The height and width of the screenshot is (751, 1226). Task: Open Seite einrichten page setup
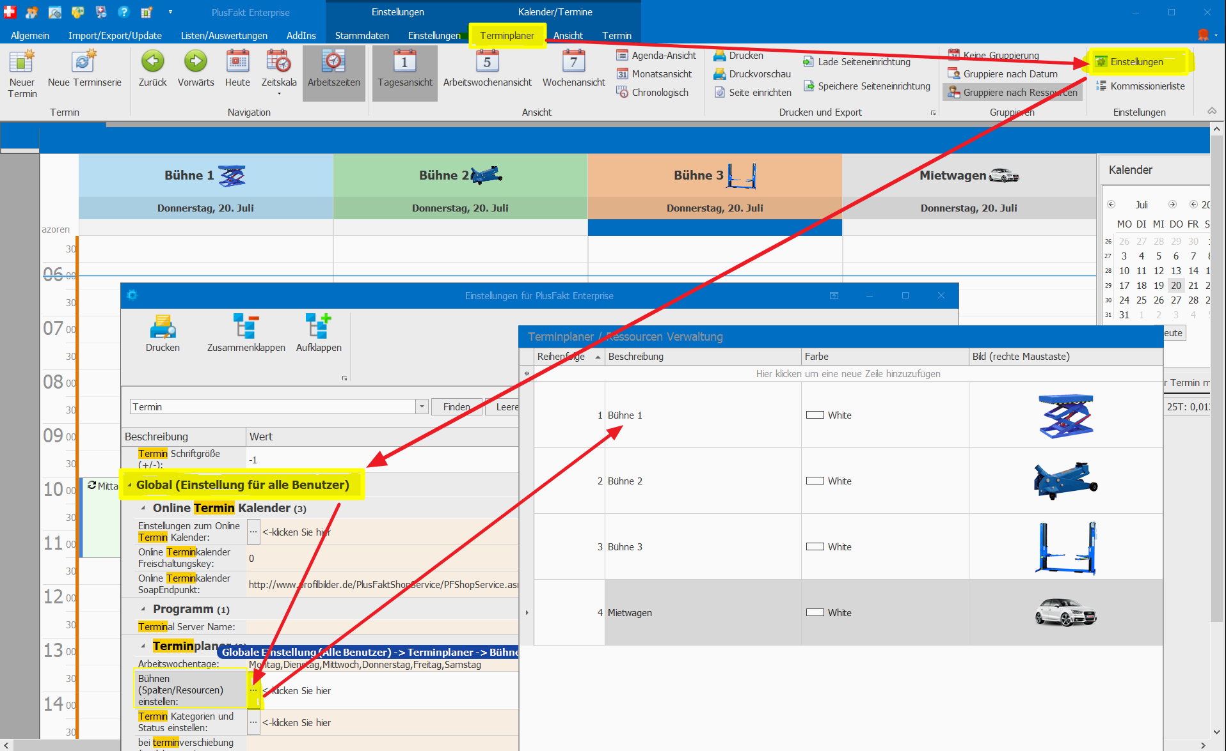click(752, 93)
